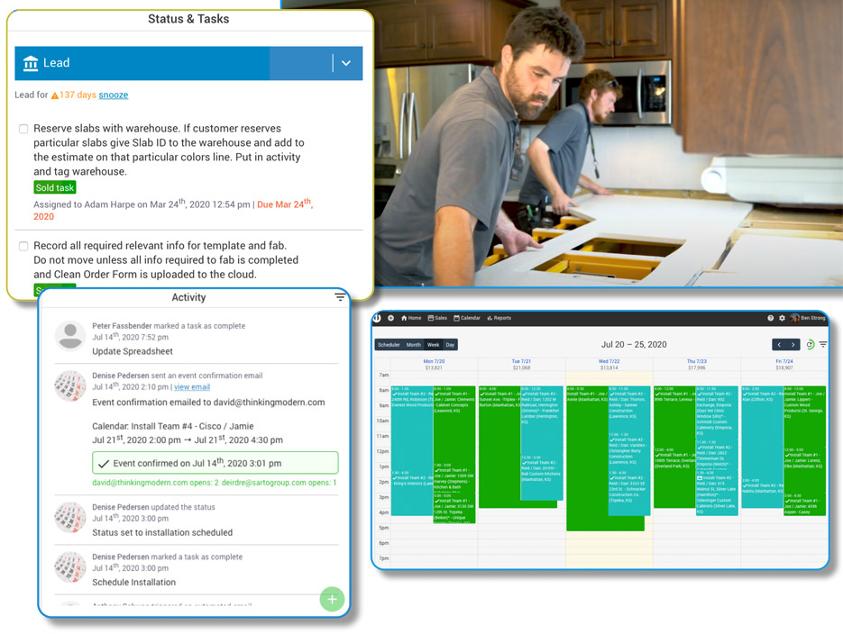Click the Monday Install Team #1 Clements event
Screen dimensions: 843x634
click(454, 423)
